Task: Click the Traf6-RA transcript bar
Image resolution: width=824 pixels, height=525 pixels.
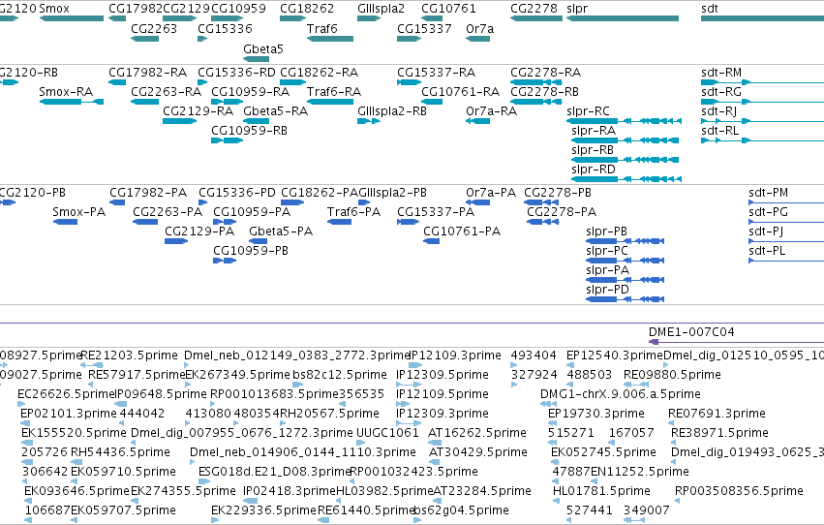Action: (x=330, y=102)
